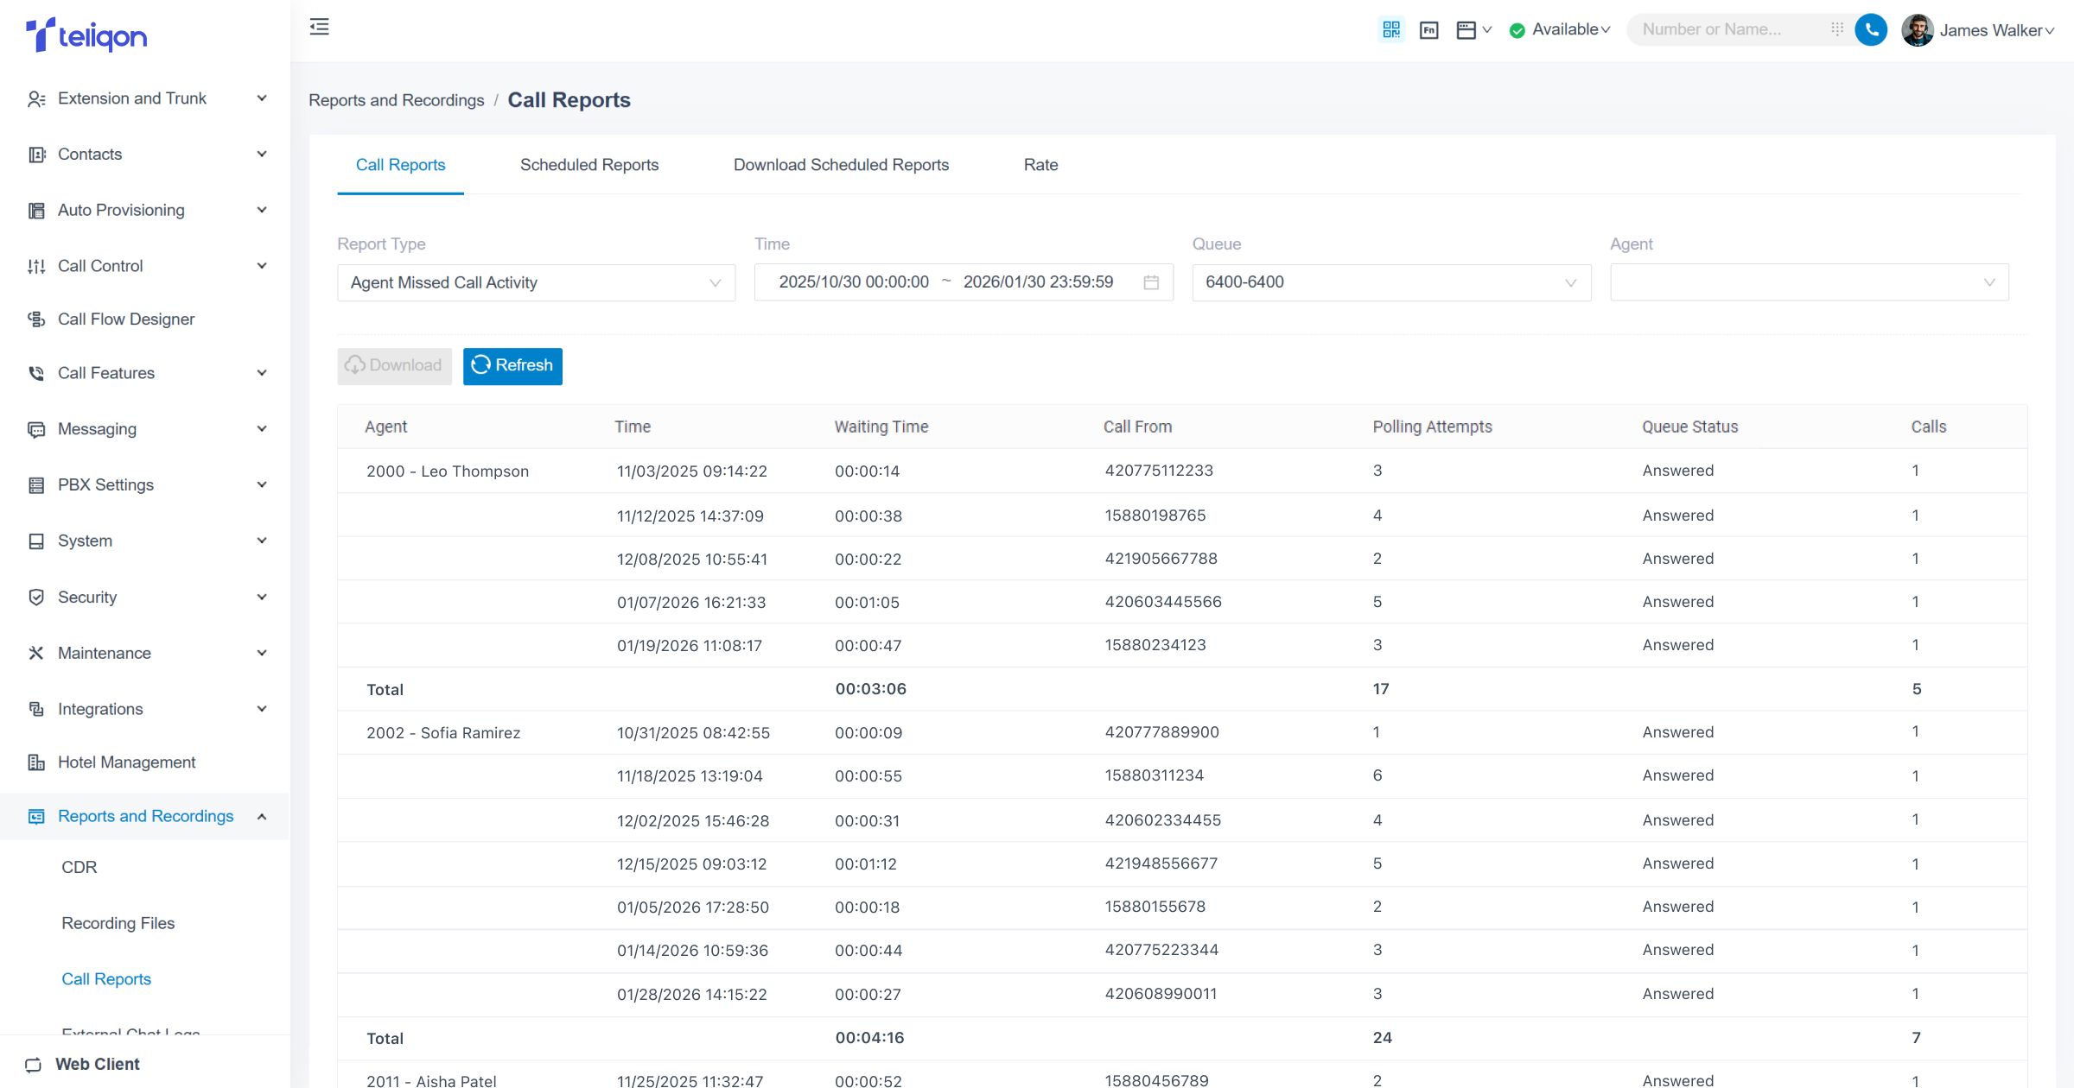
Task: Open the Queue 6400-6400 dropdown
Action: (1390, 282)
